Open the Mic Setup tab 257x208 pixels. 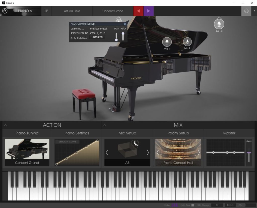coord(127,133)
